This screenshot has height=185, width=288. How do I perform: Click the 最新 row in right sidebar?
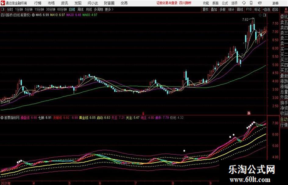pos(284,76)
